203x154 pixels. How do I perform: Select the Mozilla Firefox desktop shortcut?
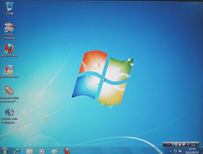coord(9,50)
